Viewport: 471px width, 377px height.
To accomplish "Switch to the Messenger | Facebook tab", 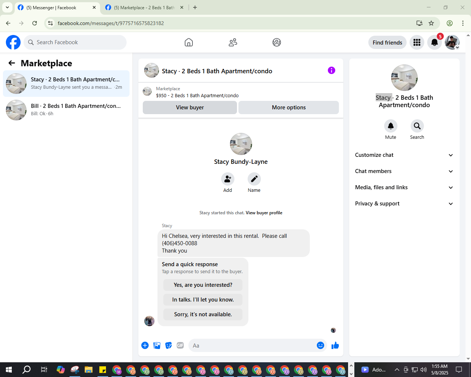I will (x=57, y=7).
